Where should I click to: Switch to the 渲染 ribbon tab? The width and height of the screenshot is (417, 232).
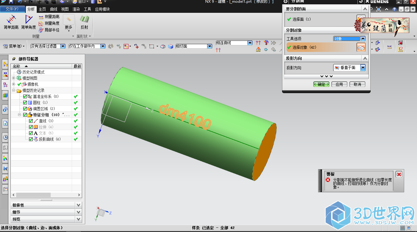pos(76,9)
